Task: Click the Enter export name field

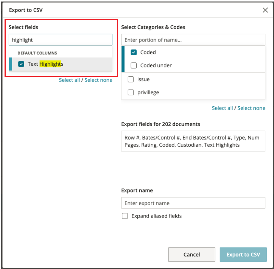Action: tap(193, 203)
